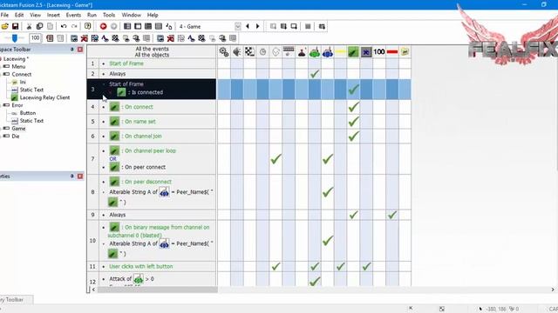Select the green tank object column
This screenshot has height=313, width=558.
315,52
